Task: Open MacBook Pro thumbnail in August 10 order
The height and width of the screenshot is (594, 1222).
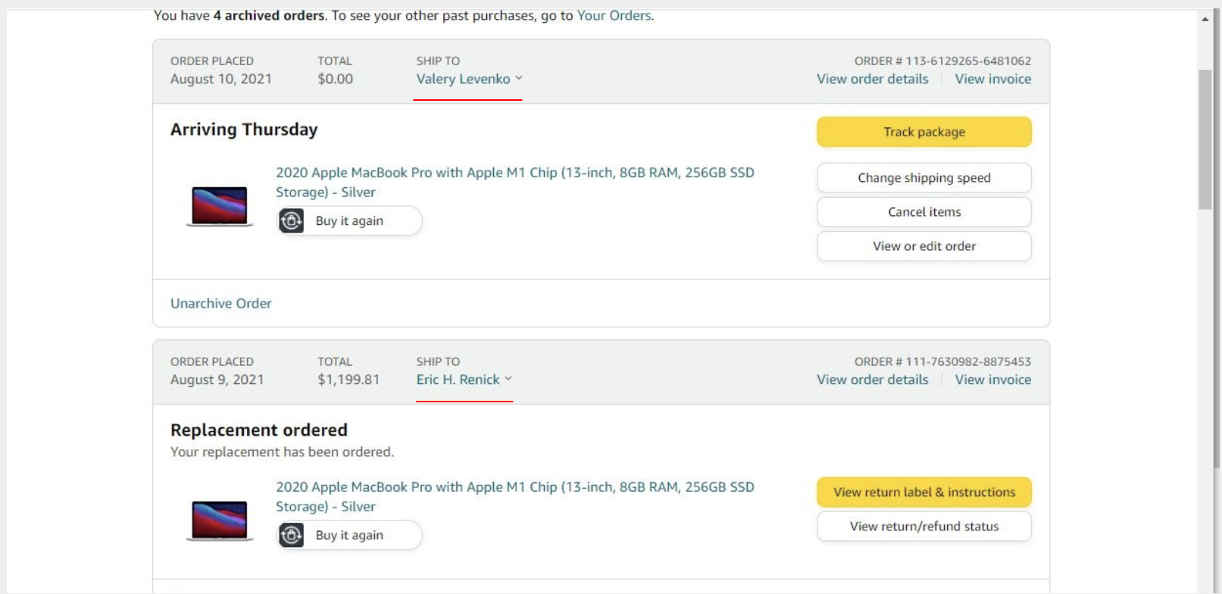Action: [x=219, y=206]
